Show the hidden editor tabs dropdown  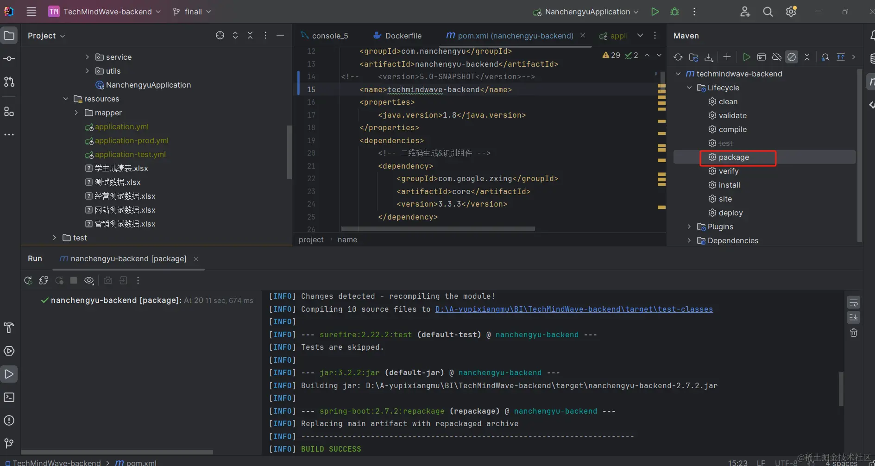(640, 35)
